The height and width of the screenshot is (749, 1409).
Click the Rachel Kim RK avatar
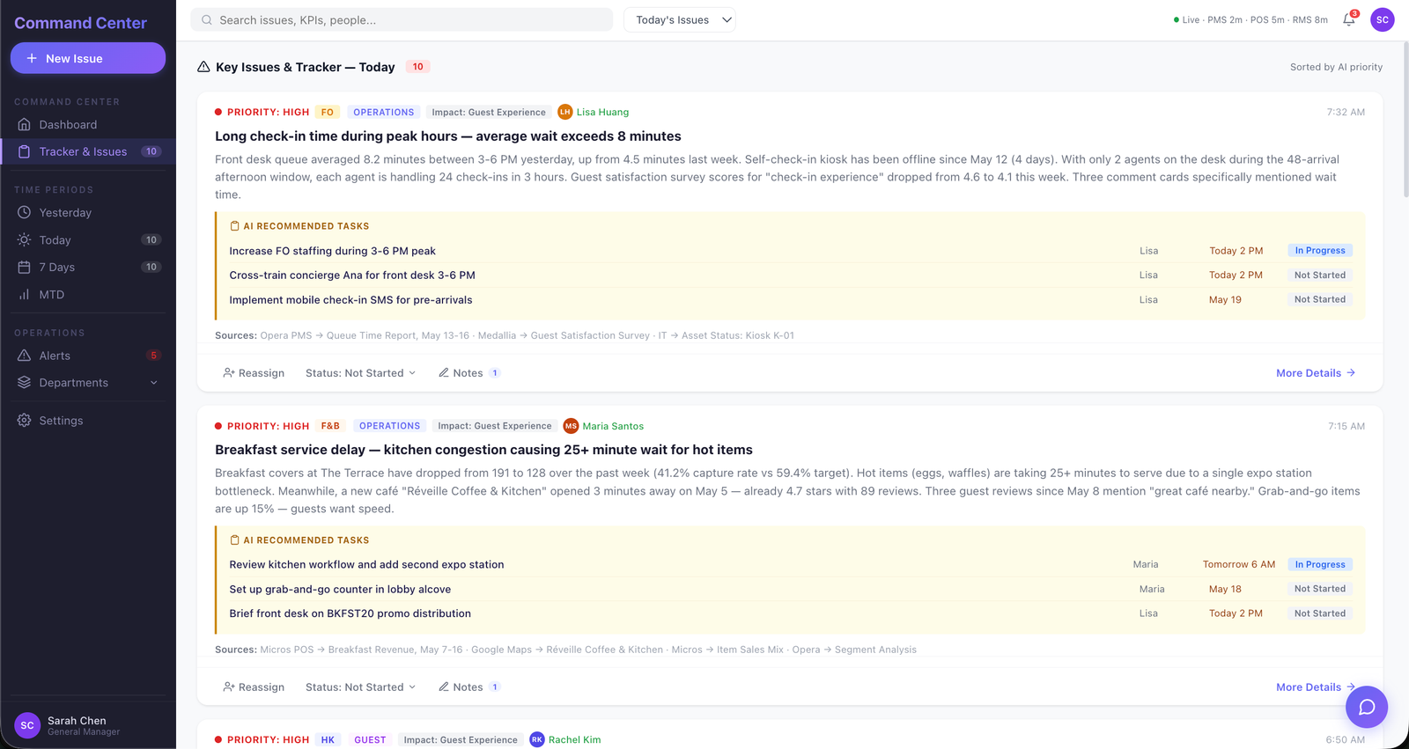537,739
